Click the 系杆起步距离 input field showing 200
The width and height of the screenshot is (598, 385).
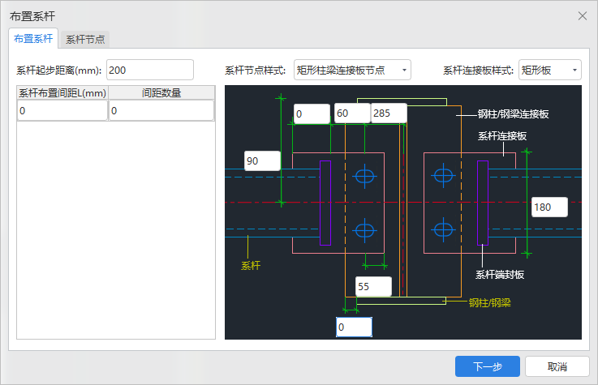pos(150,70)
